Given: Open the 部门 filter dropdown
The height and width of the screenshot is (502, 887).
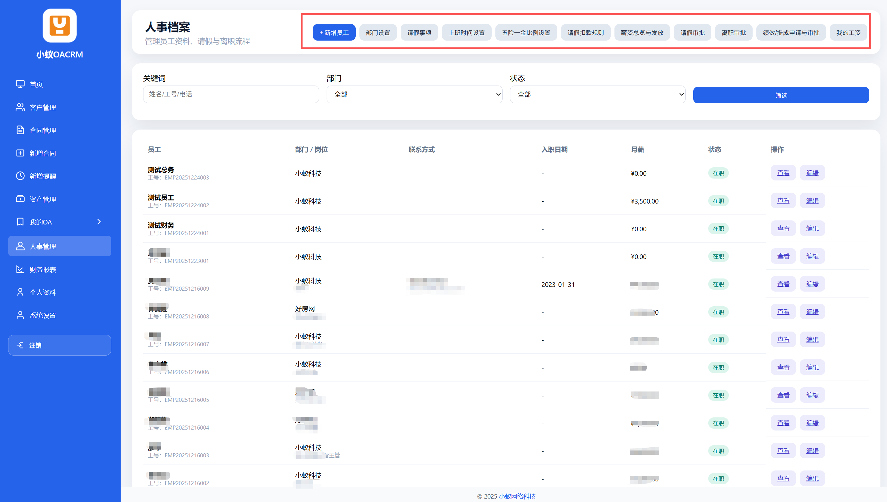Looking at the screenshot, I should [x=414, y=95].
